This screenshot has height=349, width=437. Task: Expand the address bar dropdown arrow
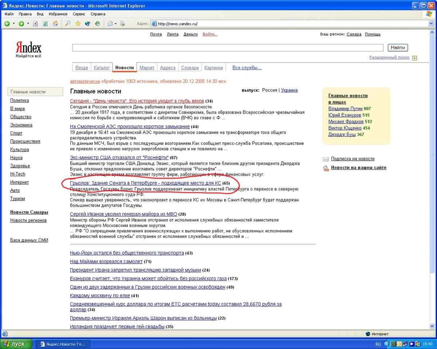[x=431, y=24]
